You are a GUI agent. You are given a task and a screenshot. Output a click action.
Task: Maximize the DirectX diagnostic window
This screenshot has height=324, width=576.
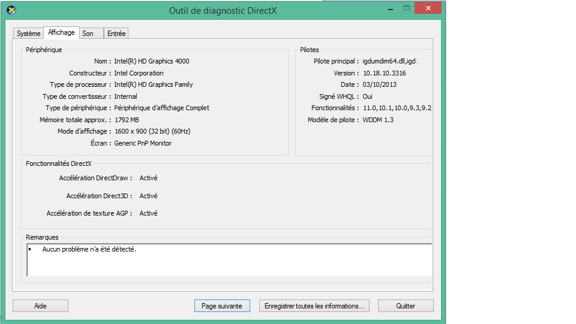point(406,8)
